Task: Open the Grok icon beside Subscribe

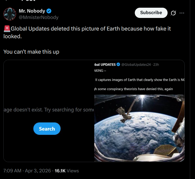Action: pyautogui.click(x=173, y=13)
